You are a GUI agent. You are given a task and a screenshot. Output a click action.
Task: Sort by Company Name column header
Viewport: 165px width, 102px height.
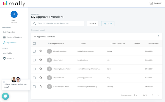(x=57, y=43)
